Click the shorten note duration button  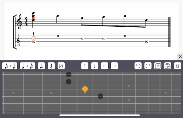pos(27,66)
